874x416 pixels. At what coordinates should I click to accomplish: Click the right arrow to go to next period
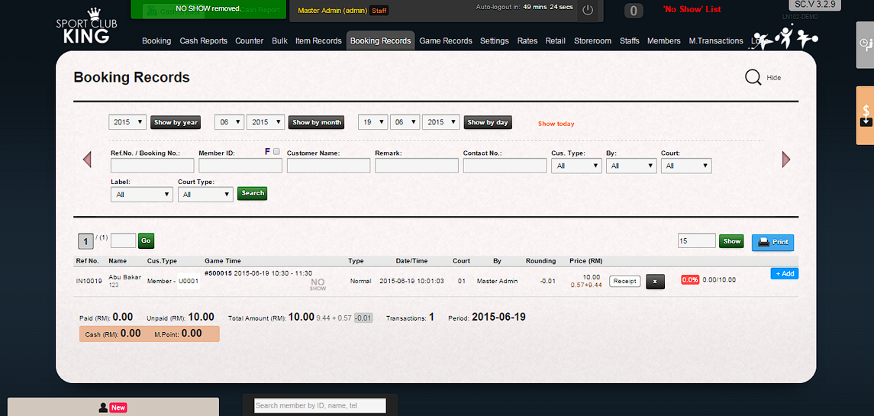[x=786, y=159]
